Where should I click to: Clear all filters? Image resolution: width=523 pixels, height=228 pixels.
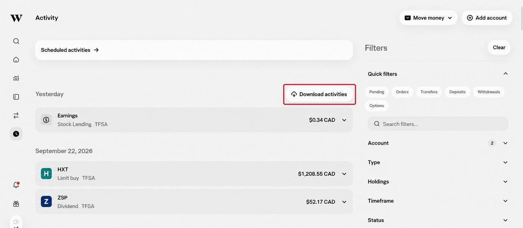point(499,47)
